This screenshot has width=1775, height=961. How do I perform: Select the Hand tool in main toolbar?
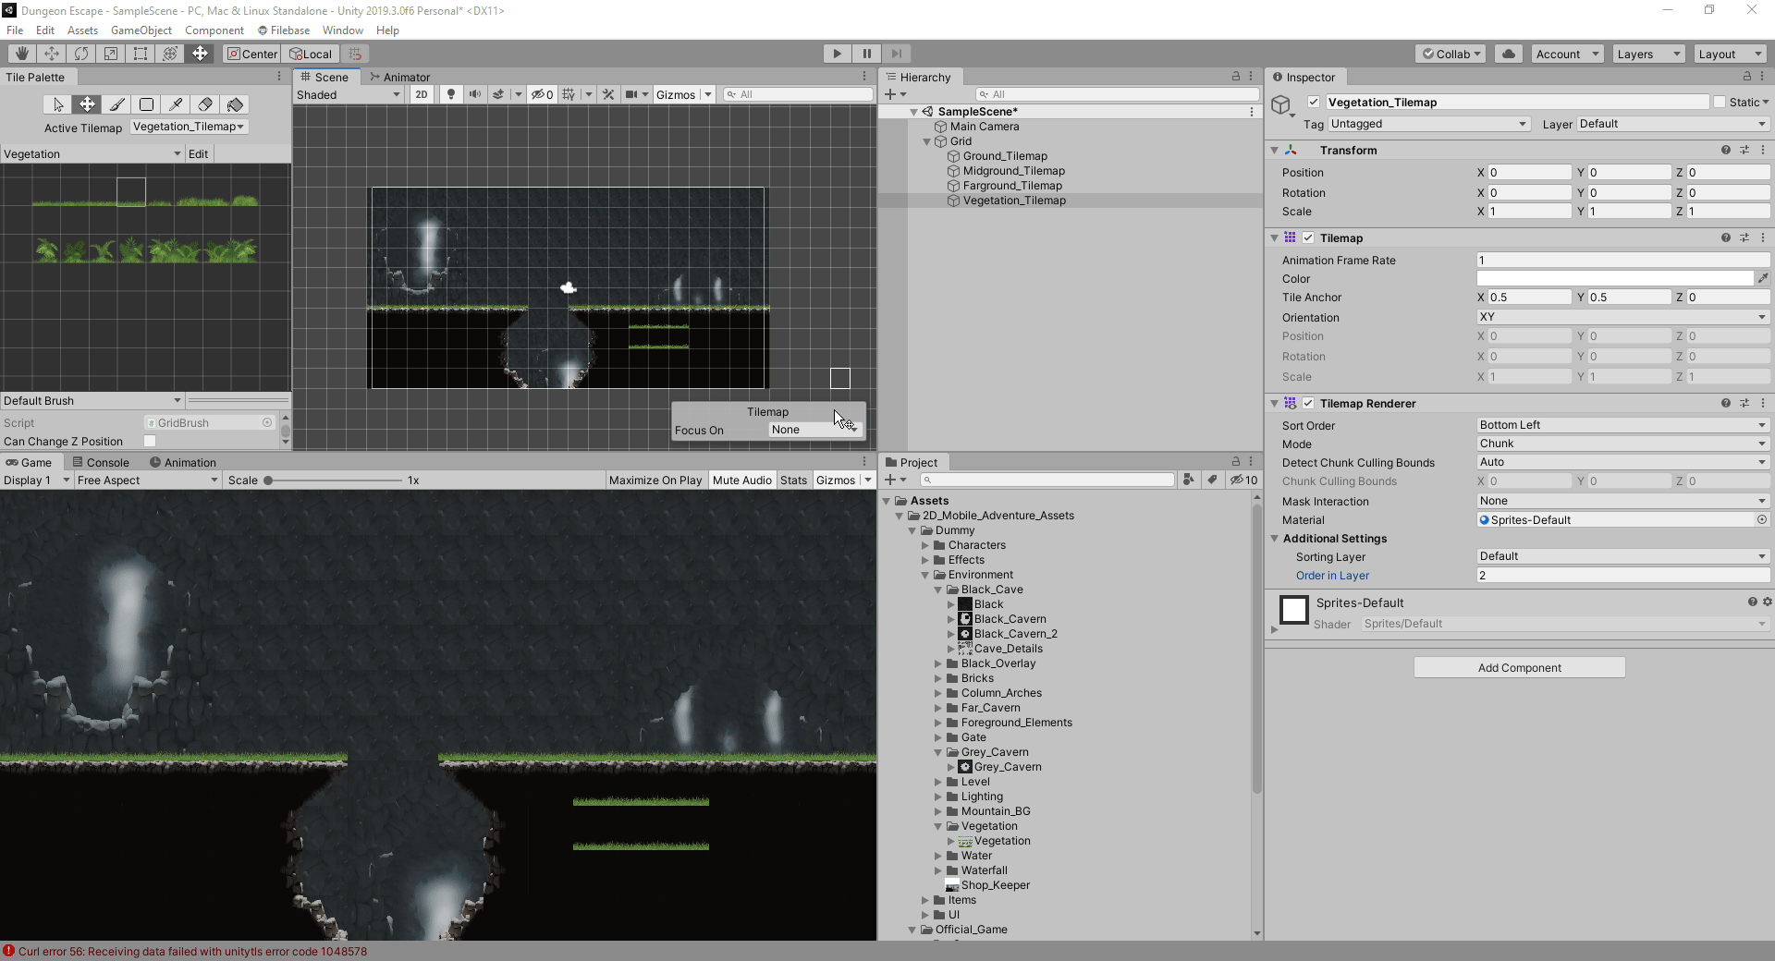tap(22, 54)
